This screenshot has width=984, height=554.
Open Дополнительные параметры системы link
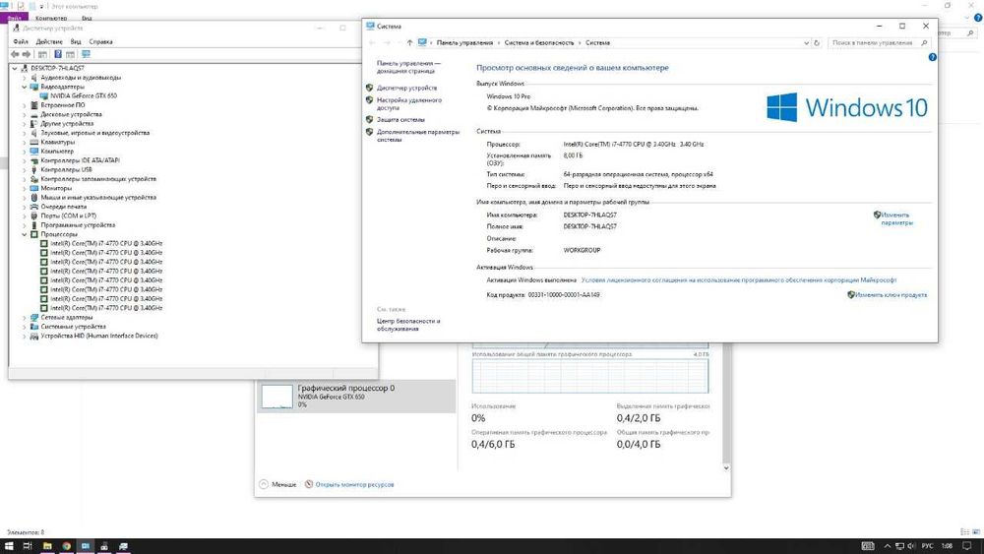418,136
